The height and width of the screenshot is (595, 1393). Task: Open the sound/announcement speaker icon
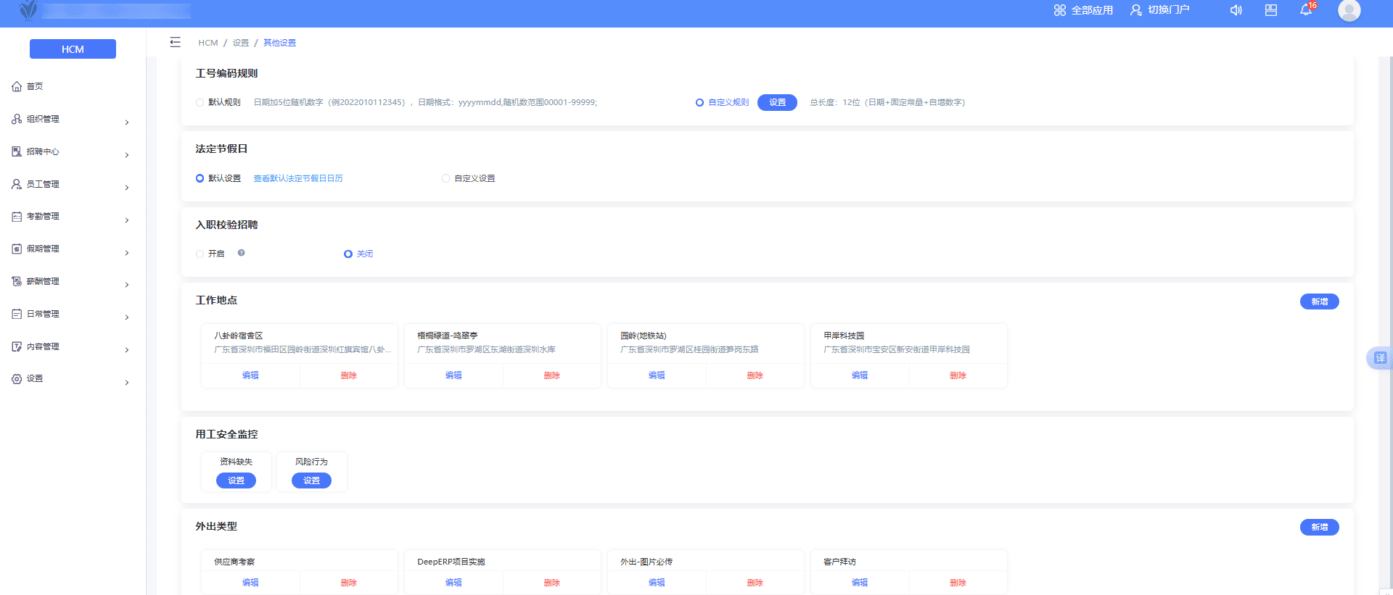[x=1236, y=10]
